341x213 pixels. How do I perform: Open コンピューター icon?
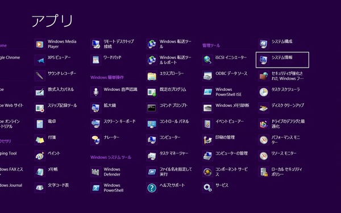(x=152, y=140)
